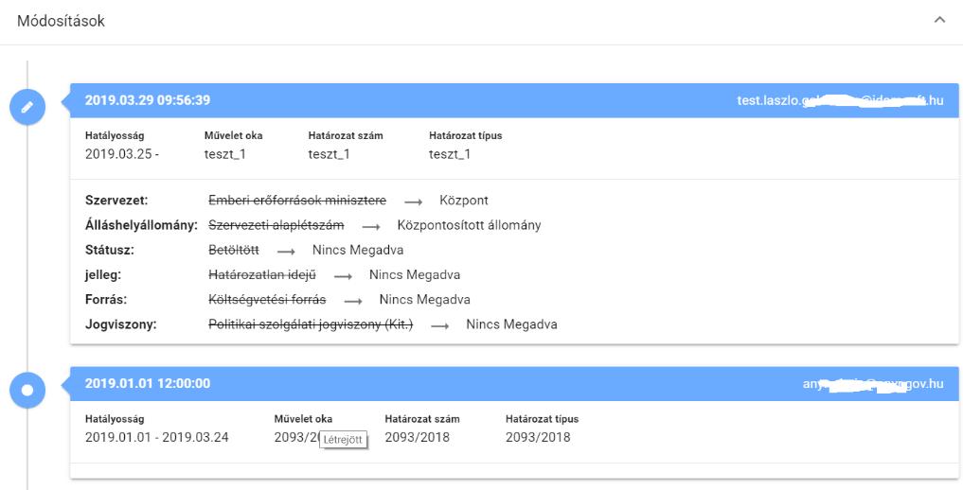Click Nincs Megadva in jelleg row
Viewport: 963px width, 490px height.
tap(415, 274)
